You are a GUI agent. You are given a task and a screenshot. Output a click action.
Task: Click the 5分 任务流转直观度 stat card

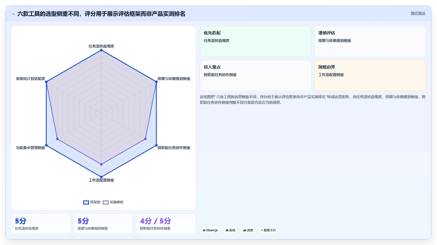coord(41,224)
